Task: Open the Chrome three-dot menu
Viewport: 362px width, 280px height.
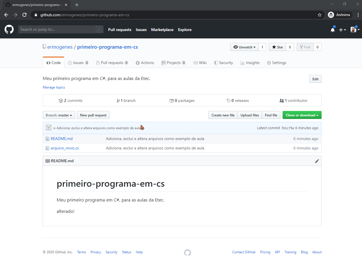Action: (358, 15)
